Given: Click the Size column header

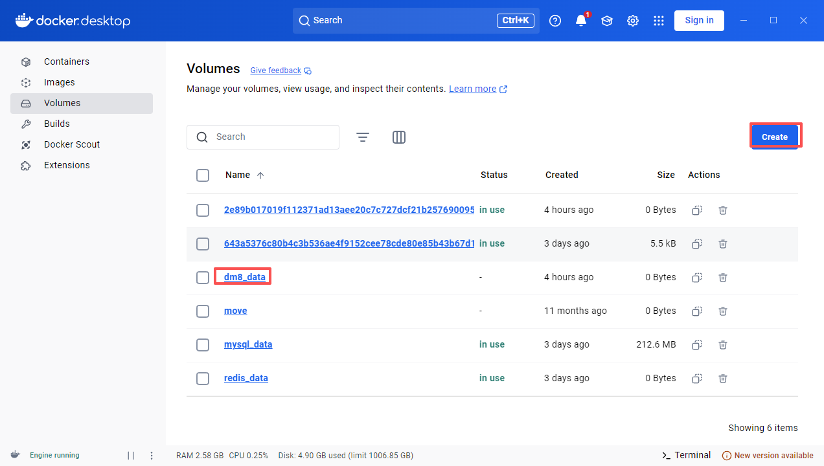Looking at the screenshot, I should [666, 175].
